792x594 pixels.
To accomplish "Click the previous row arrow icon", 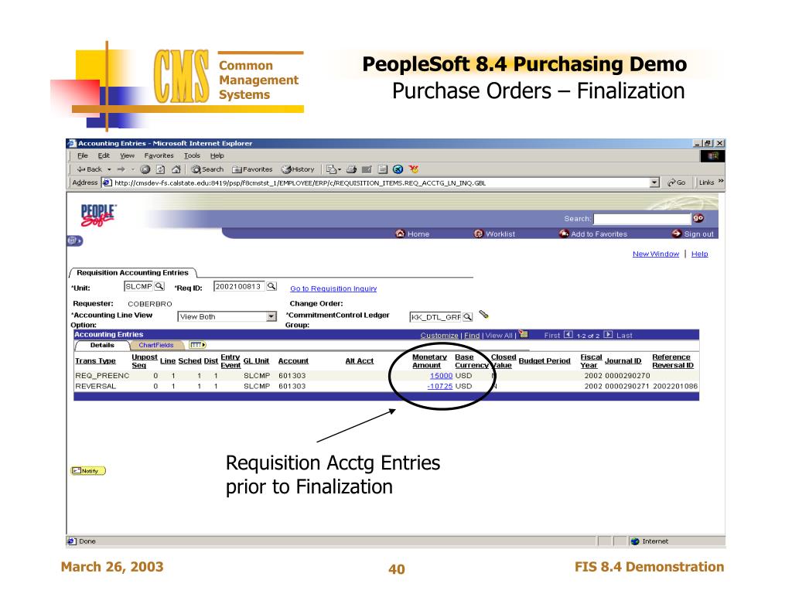I will click(568, 334).
